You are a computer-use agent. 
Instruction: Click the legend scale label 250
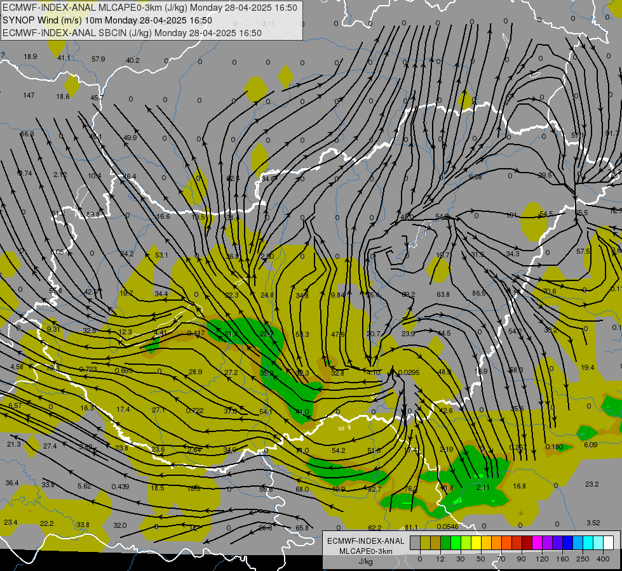click(583, 559)
